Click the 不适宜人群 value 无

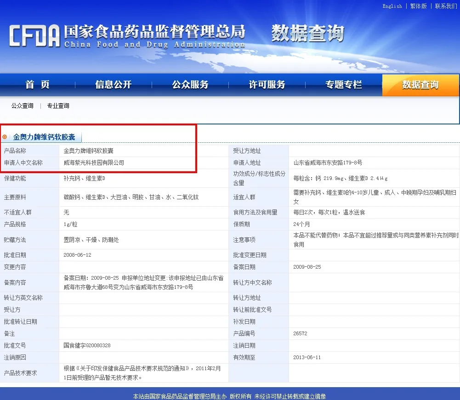click(x=66, y=212)
